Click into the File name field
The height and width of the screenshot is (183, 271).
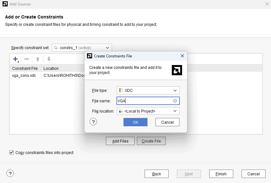(x=144, y=101)
